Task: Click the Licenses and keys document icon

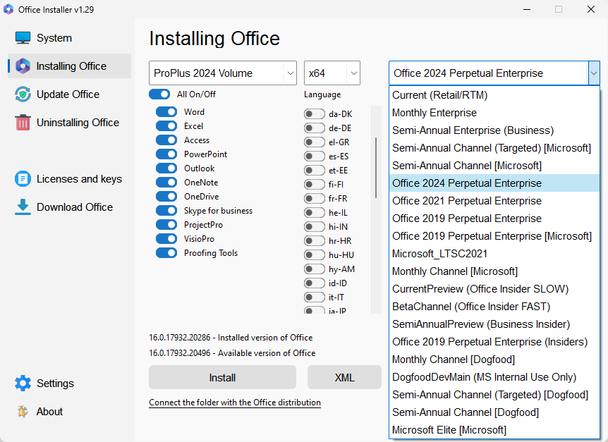Action: point(23,179)
